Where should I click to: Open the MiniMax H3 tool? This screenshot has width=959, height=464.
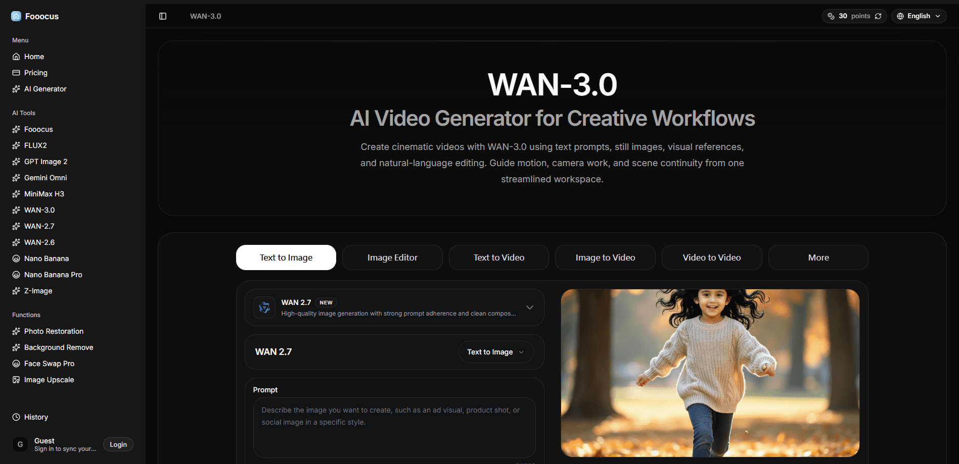[73, 194]
